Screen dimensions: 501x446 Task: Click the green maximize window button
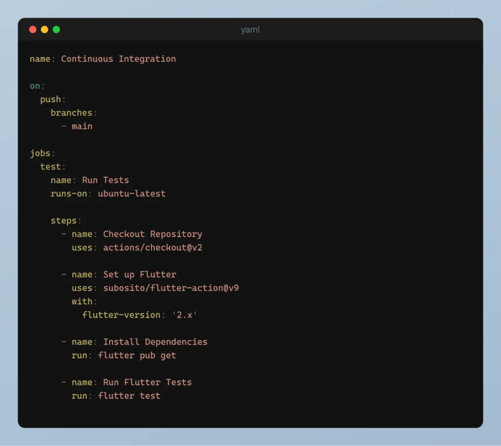coord(56,29)
